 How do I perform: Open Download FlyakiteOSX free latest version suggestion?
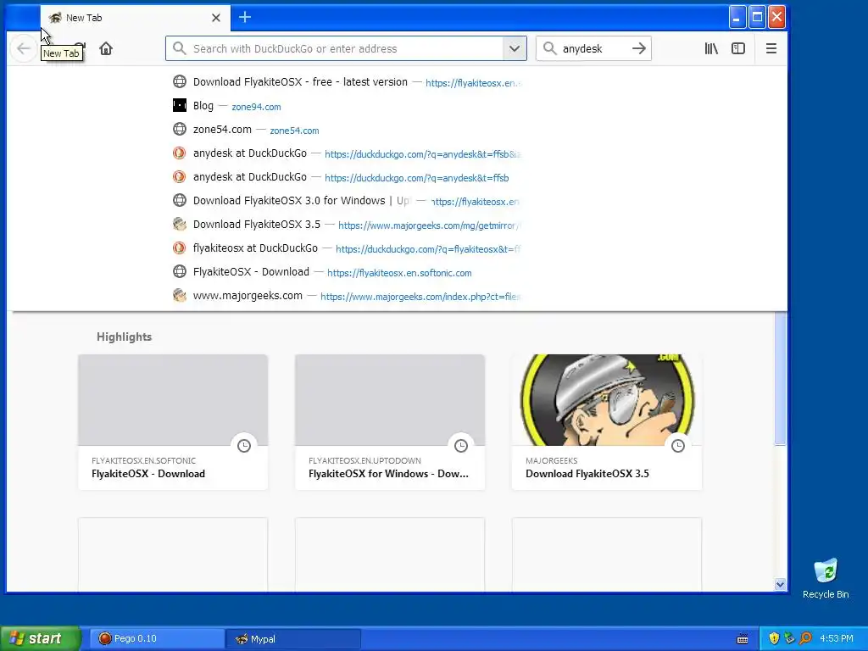point(347,82)
